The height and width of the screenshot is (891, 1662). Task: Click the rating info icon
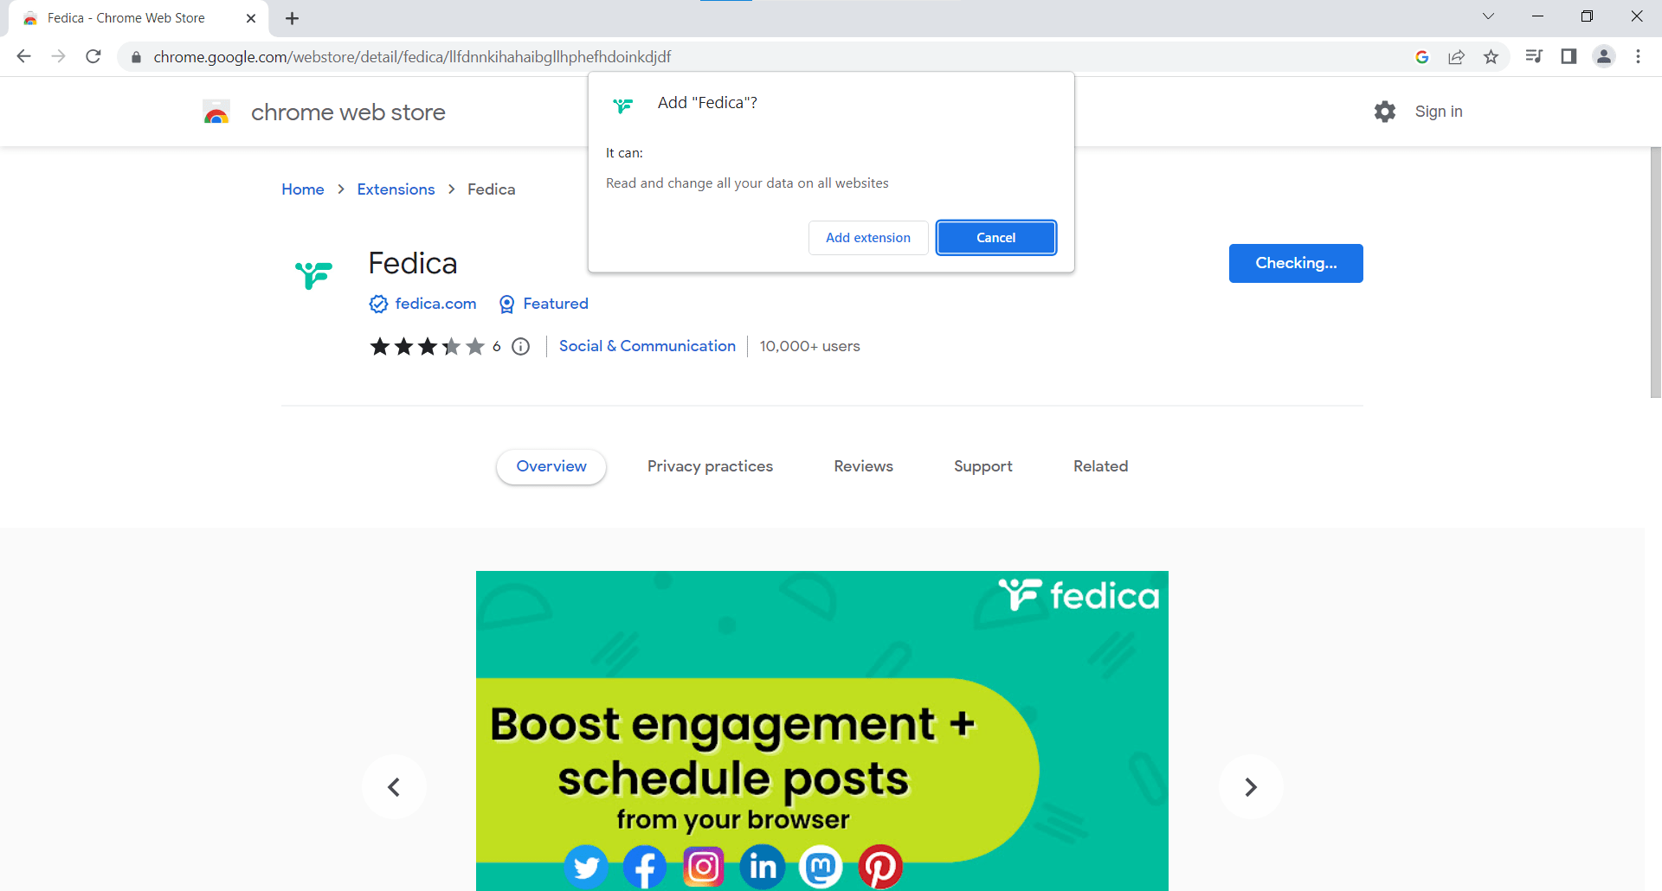pyautogui.click(x=520, y=346)
